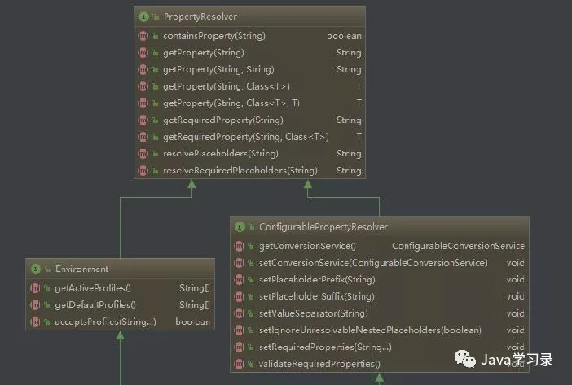572x385 pixels.
Task: Click method icon beside getRequiredProperty(String, Class<T>)
Action: click(143, 137)
